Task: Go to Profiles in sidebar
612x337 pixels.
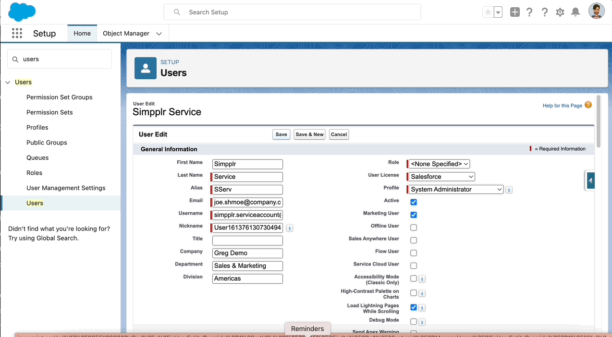Action: tap(37, 127)
